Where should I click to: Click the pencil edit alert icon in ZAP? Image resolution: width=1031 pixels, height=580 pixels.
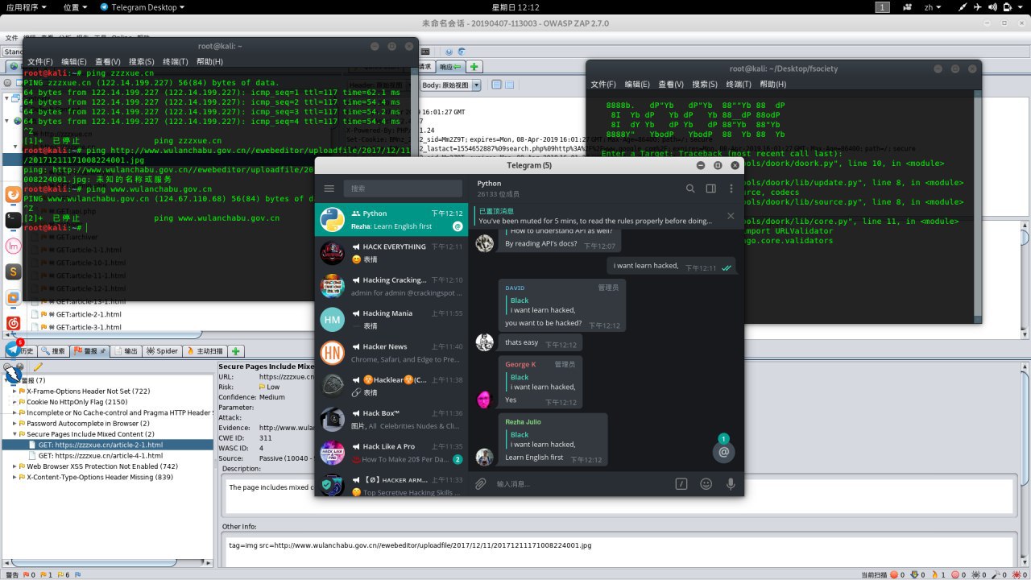[37, 368]
